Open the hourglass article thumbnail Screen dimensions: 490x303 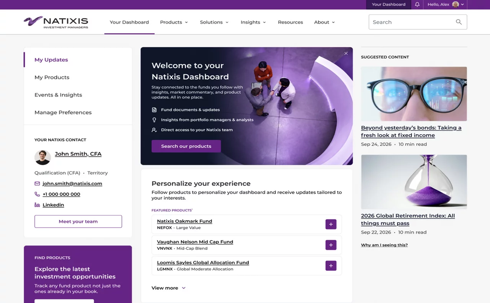pos(414,182)
